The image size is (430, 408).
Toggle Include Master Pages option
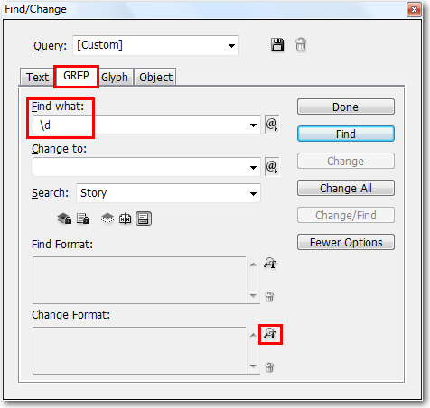tap(126, 218)
